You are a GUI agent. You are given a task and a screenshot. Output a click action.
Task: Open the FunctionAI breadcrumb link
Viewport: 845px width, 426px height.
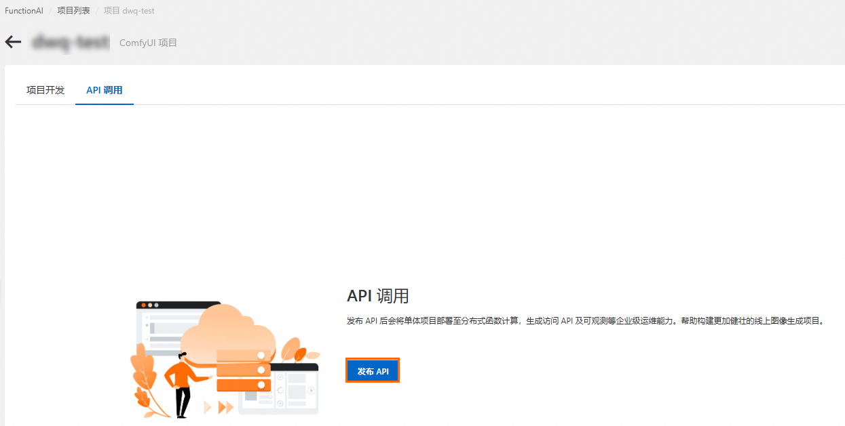(24, 11)
